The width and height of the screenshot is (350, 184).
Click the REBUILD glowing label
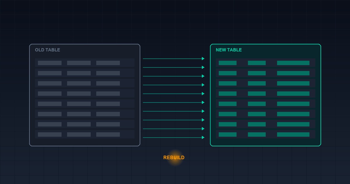tap(174, 157)
